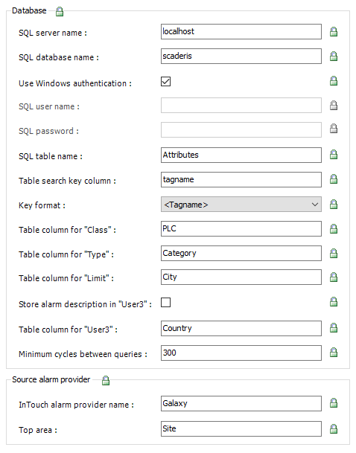Click the SQL server name field containing localhost
This screenshot has width=356, height=453.
pyautogui.click(x=241, y=31)
